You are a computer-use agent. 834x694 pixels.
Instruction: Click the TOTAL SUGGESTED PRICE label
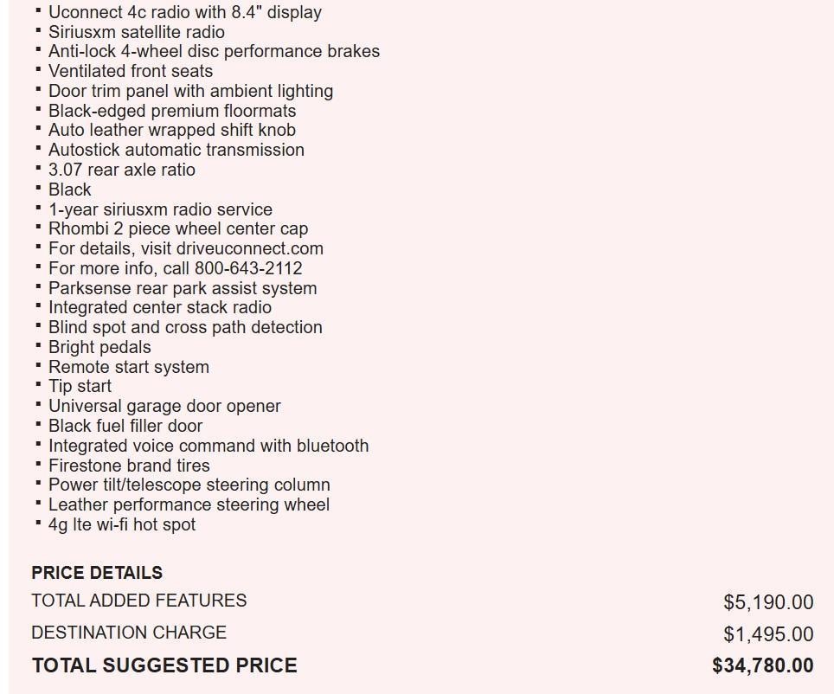[164, 665]
